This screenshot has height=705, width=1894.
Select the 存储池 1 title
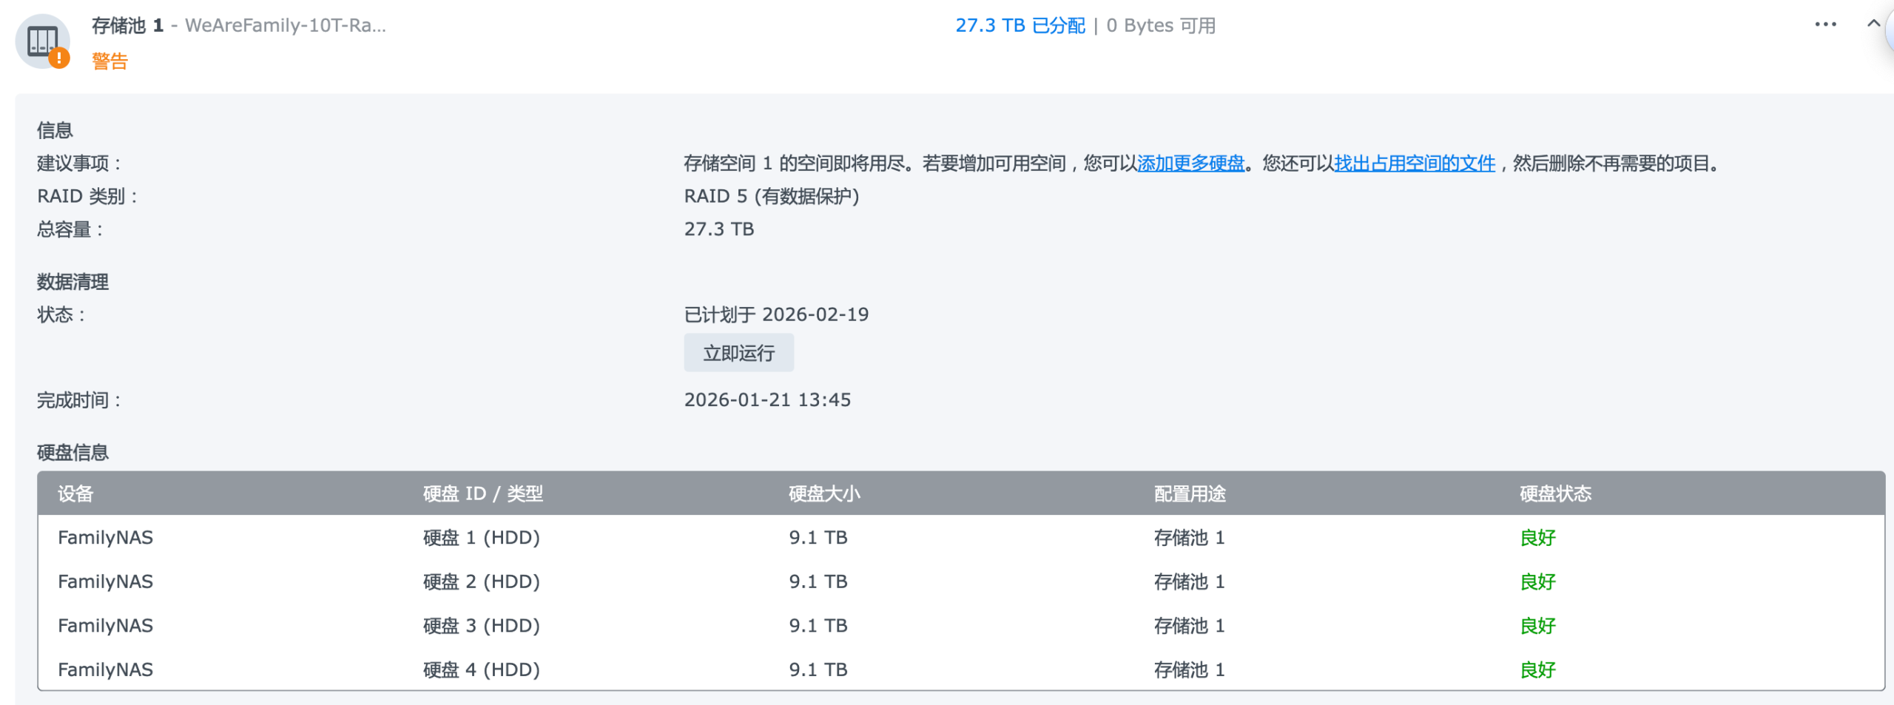(x=127, y=26)
